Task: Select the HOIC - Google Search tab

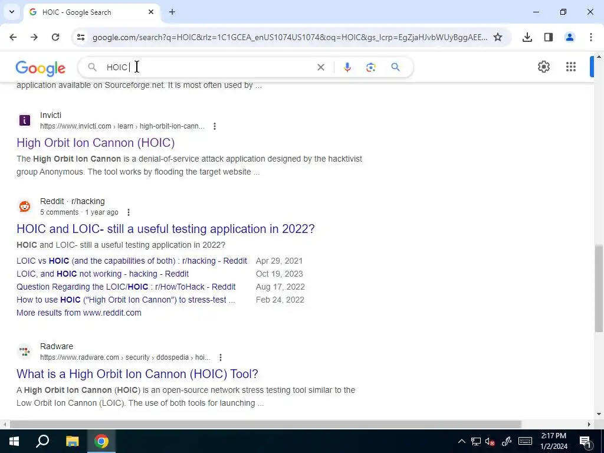Action: 91,12
